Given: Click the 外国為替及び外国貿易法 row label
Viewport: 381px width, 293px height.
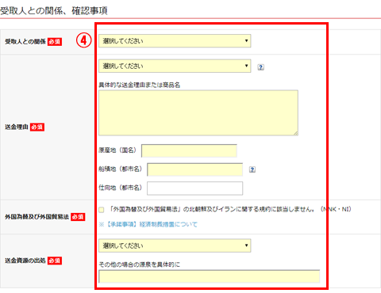Looking at the screenshot, I should [x=37, y=217].
